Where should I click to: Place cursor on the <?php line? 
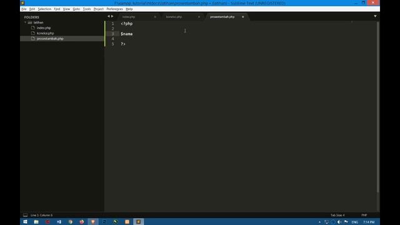click(x=127, y=24)
